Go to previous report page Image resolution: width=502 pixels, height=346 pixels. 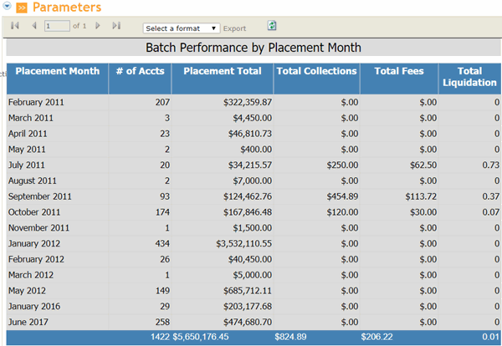click(x=33, y=27)
